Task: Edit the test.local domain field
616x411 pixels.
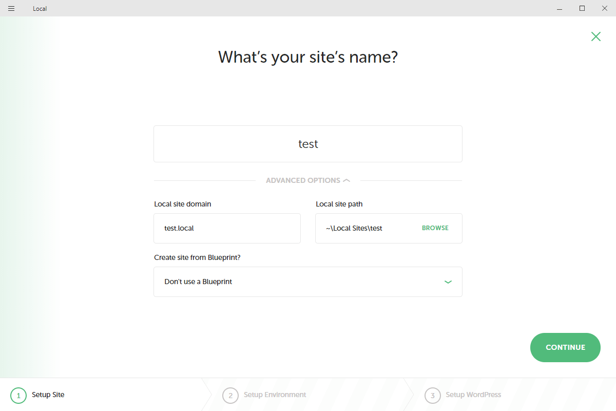Action: click(227, 228)
